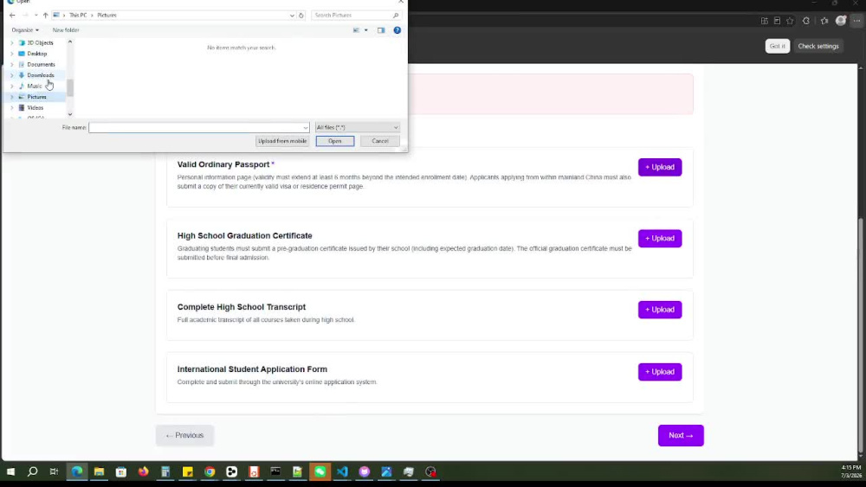Open the address bar path dropdown

tap(292, 16)
